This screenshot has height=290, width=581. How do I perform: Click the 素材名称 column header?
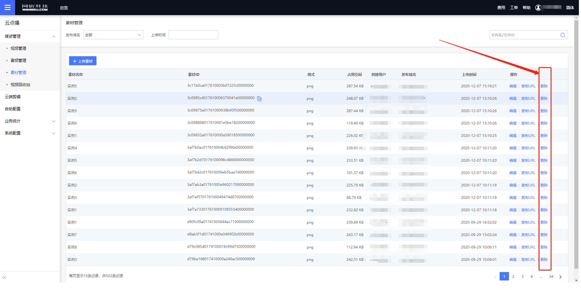[75, 74]
